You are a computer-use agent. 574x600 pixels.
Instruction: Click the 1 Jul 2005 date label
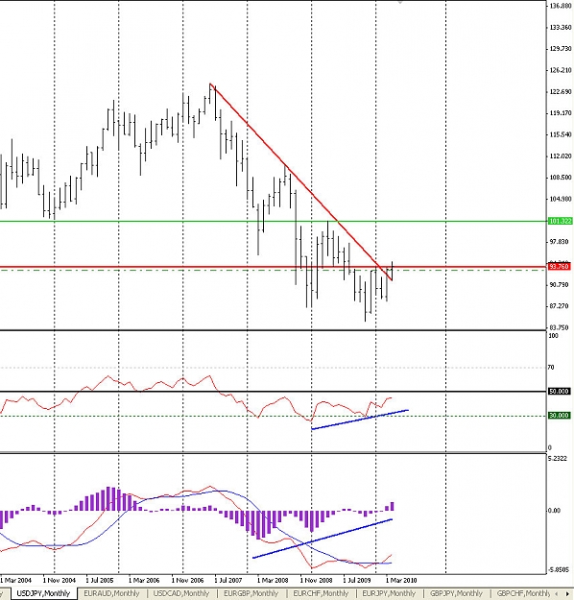coord(100,580)
